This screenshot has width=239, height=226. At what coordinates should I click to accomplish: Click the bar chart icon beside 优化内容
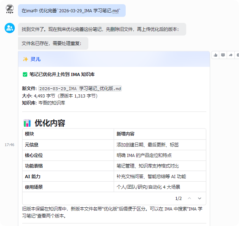tap(27, 123)
